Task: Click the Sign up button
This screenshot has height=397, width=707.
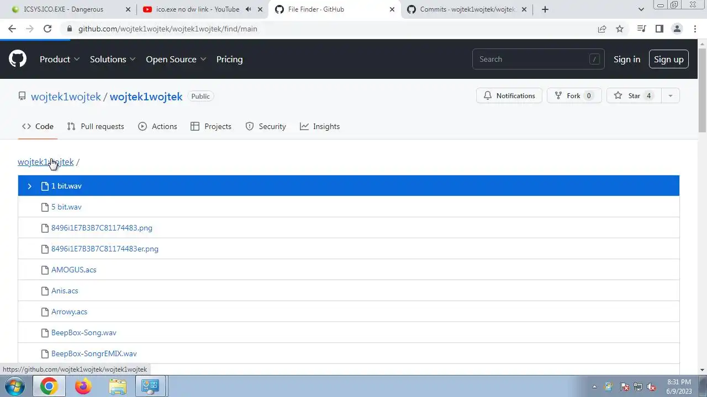Action: 668,59
